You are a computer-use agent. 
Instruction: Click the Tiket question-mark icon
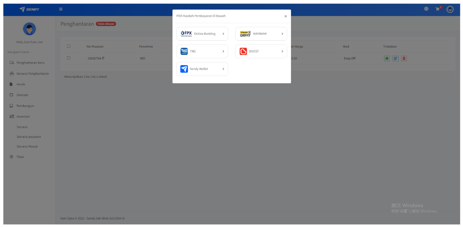pyautogui.click(x=11, y=157)
